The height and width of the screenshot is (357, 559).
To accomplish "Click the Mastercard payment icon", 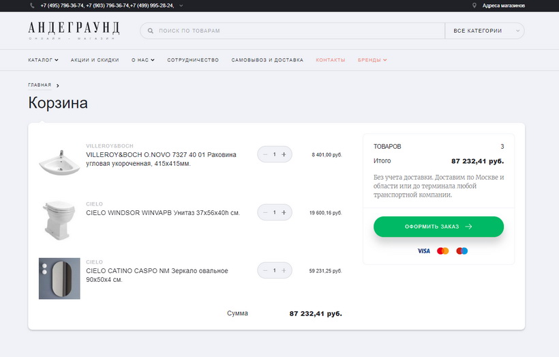I will tap(443, 251).
